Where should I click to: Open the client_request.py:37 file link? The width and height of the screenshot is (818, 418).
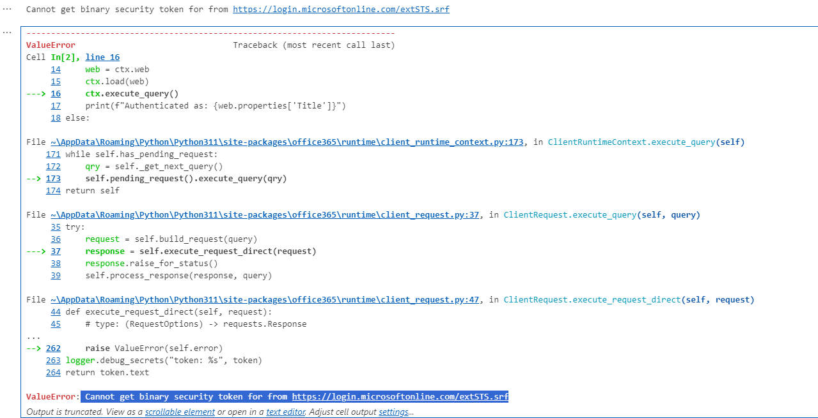(265, 215)
